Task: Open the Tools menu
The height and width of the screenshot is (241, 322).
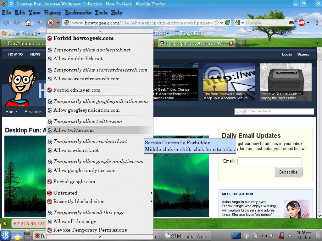Action: pyautogui.click(x=101, y=13)
